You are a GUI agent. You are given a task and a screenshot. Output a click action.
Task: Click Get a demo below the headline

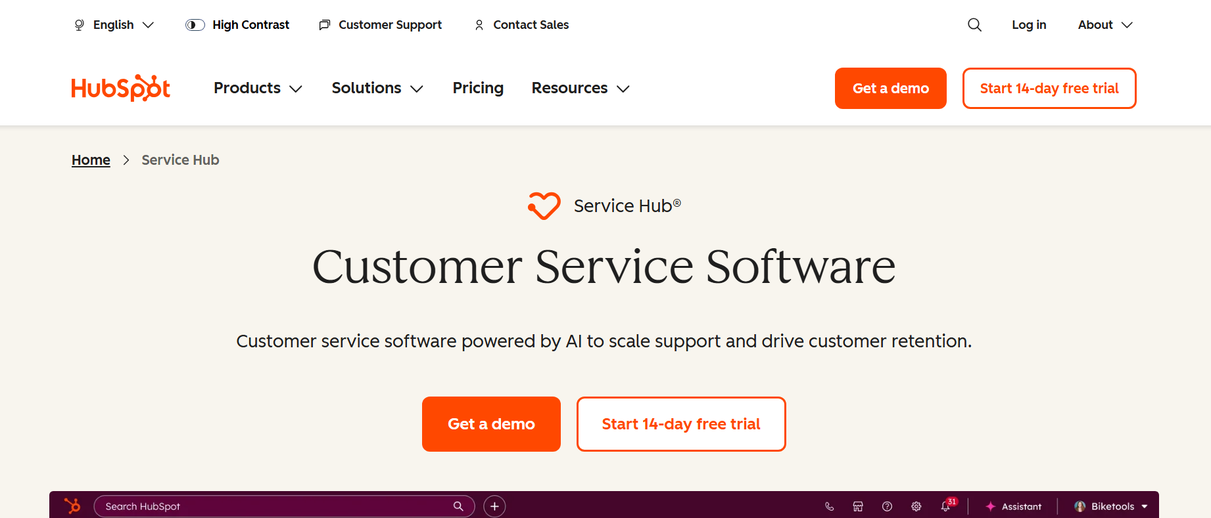click(x=491, y=424)
